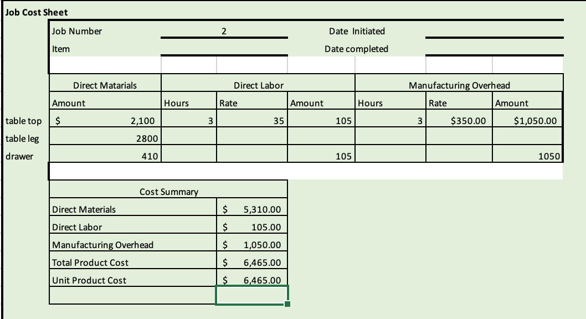Click the "Date completed" label
The width and height of the screenshot is (586, 319).
(x=356, y=49)
